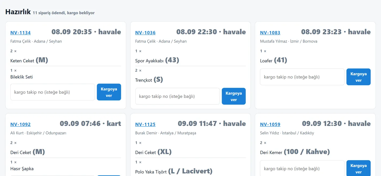Image resolution: width=381 pixels, height=176 pixels.
Task: Open order link NV-1083
Action: 270,33
